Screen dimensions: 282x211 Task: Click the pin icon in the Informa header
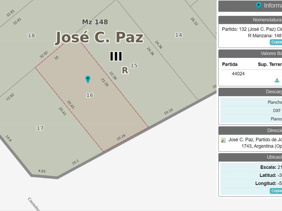point(258,6)
